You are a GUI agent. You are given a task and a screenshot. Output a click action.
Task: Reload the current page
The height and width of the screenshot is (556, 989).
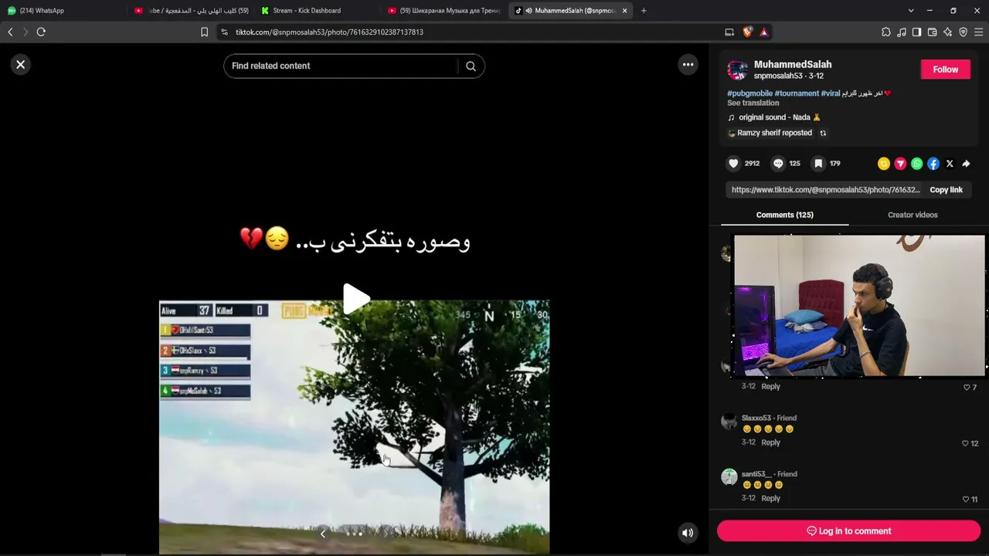click(41, 32)
